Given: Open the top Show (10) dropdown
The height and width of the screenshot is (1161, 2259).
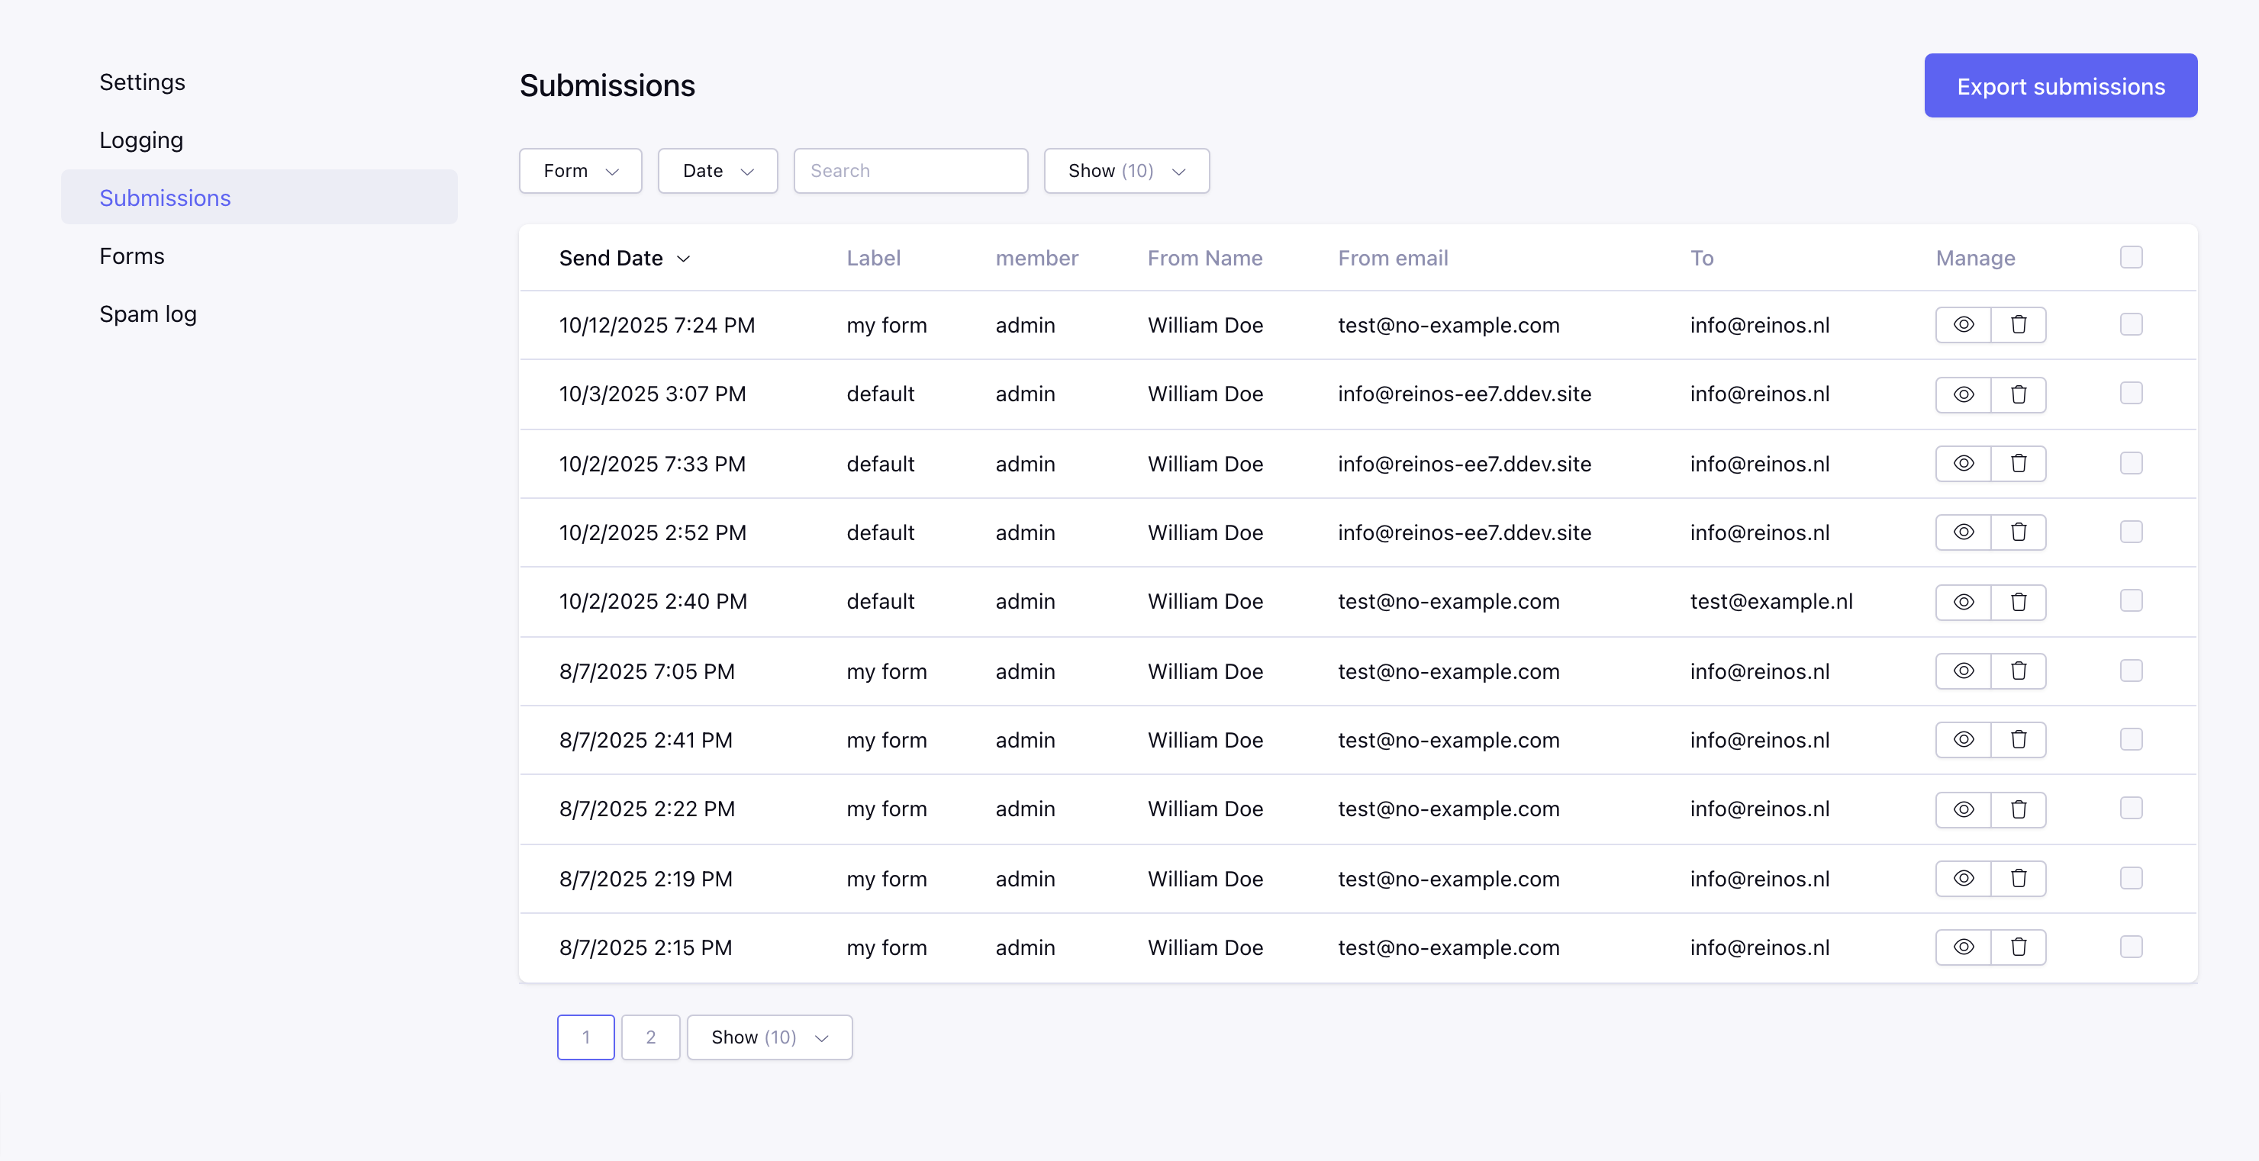Looking at the screenshot, I should [x=1126, y=171].
